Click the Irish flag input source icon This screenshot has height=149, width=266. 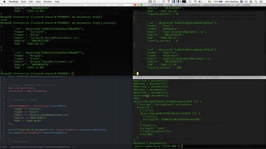[x=209, y=2]
